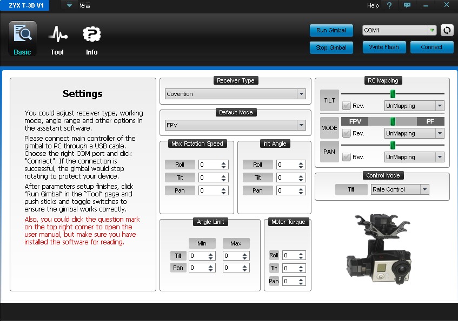Click the TILT channel slider handle
458x321 pixels.
click(393, 94)
